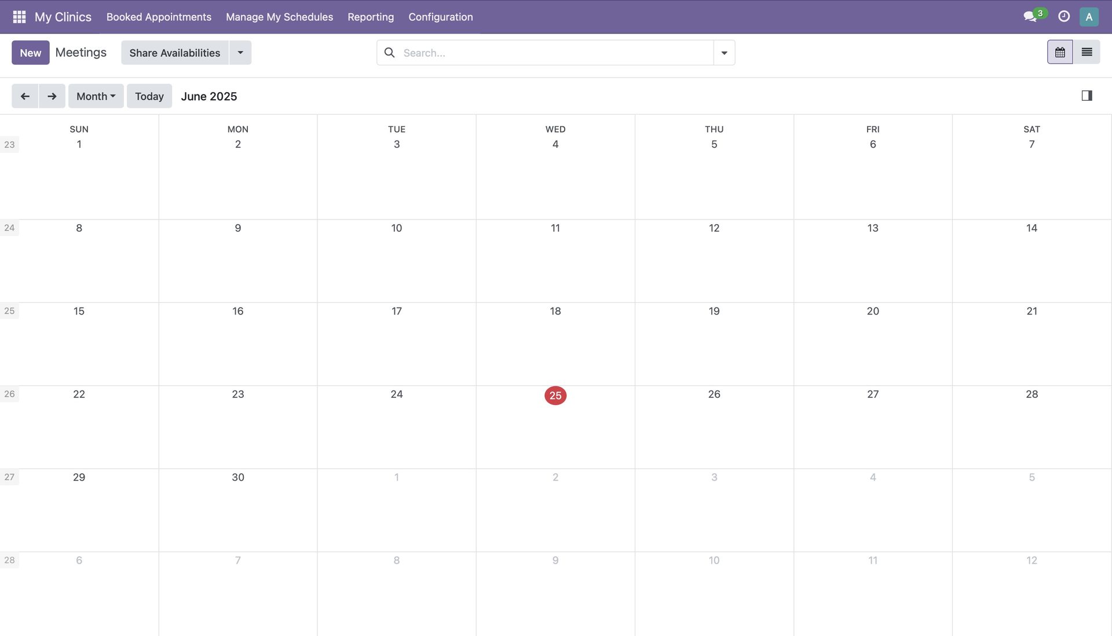Open search filter options dropdown

tap(724, 53)
